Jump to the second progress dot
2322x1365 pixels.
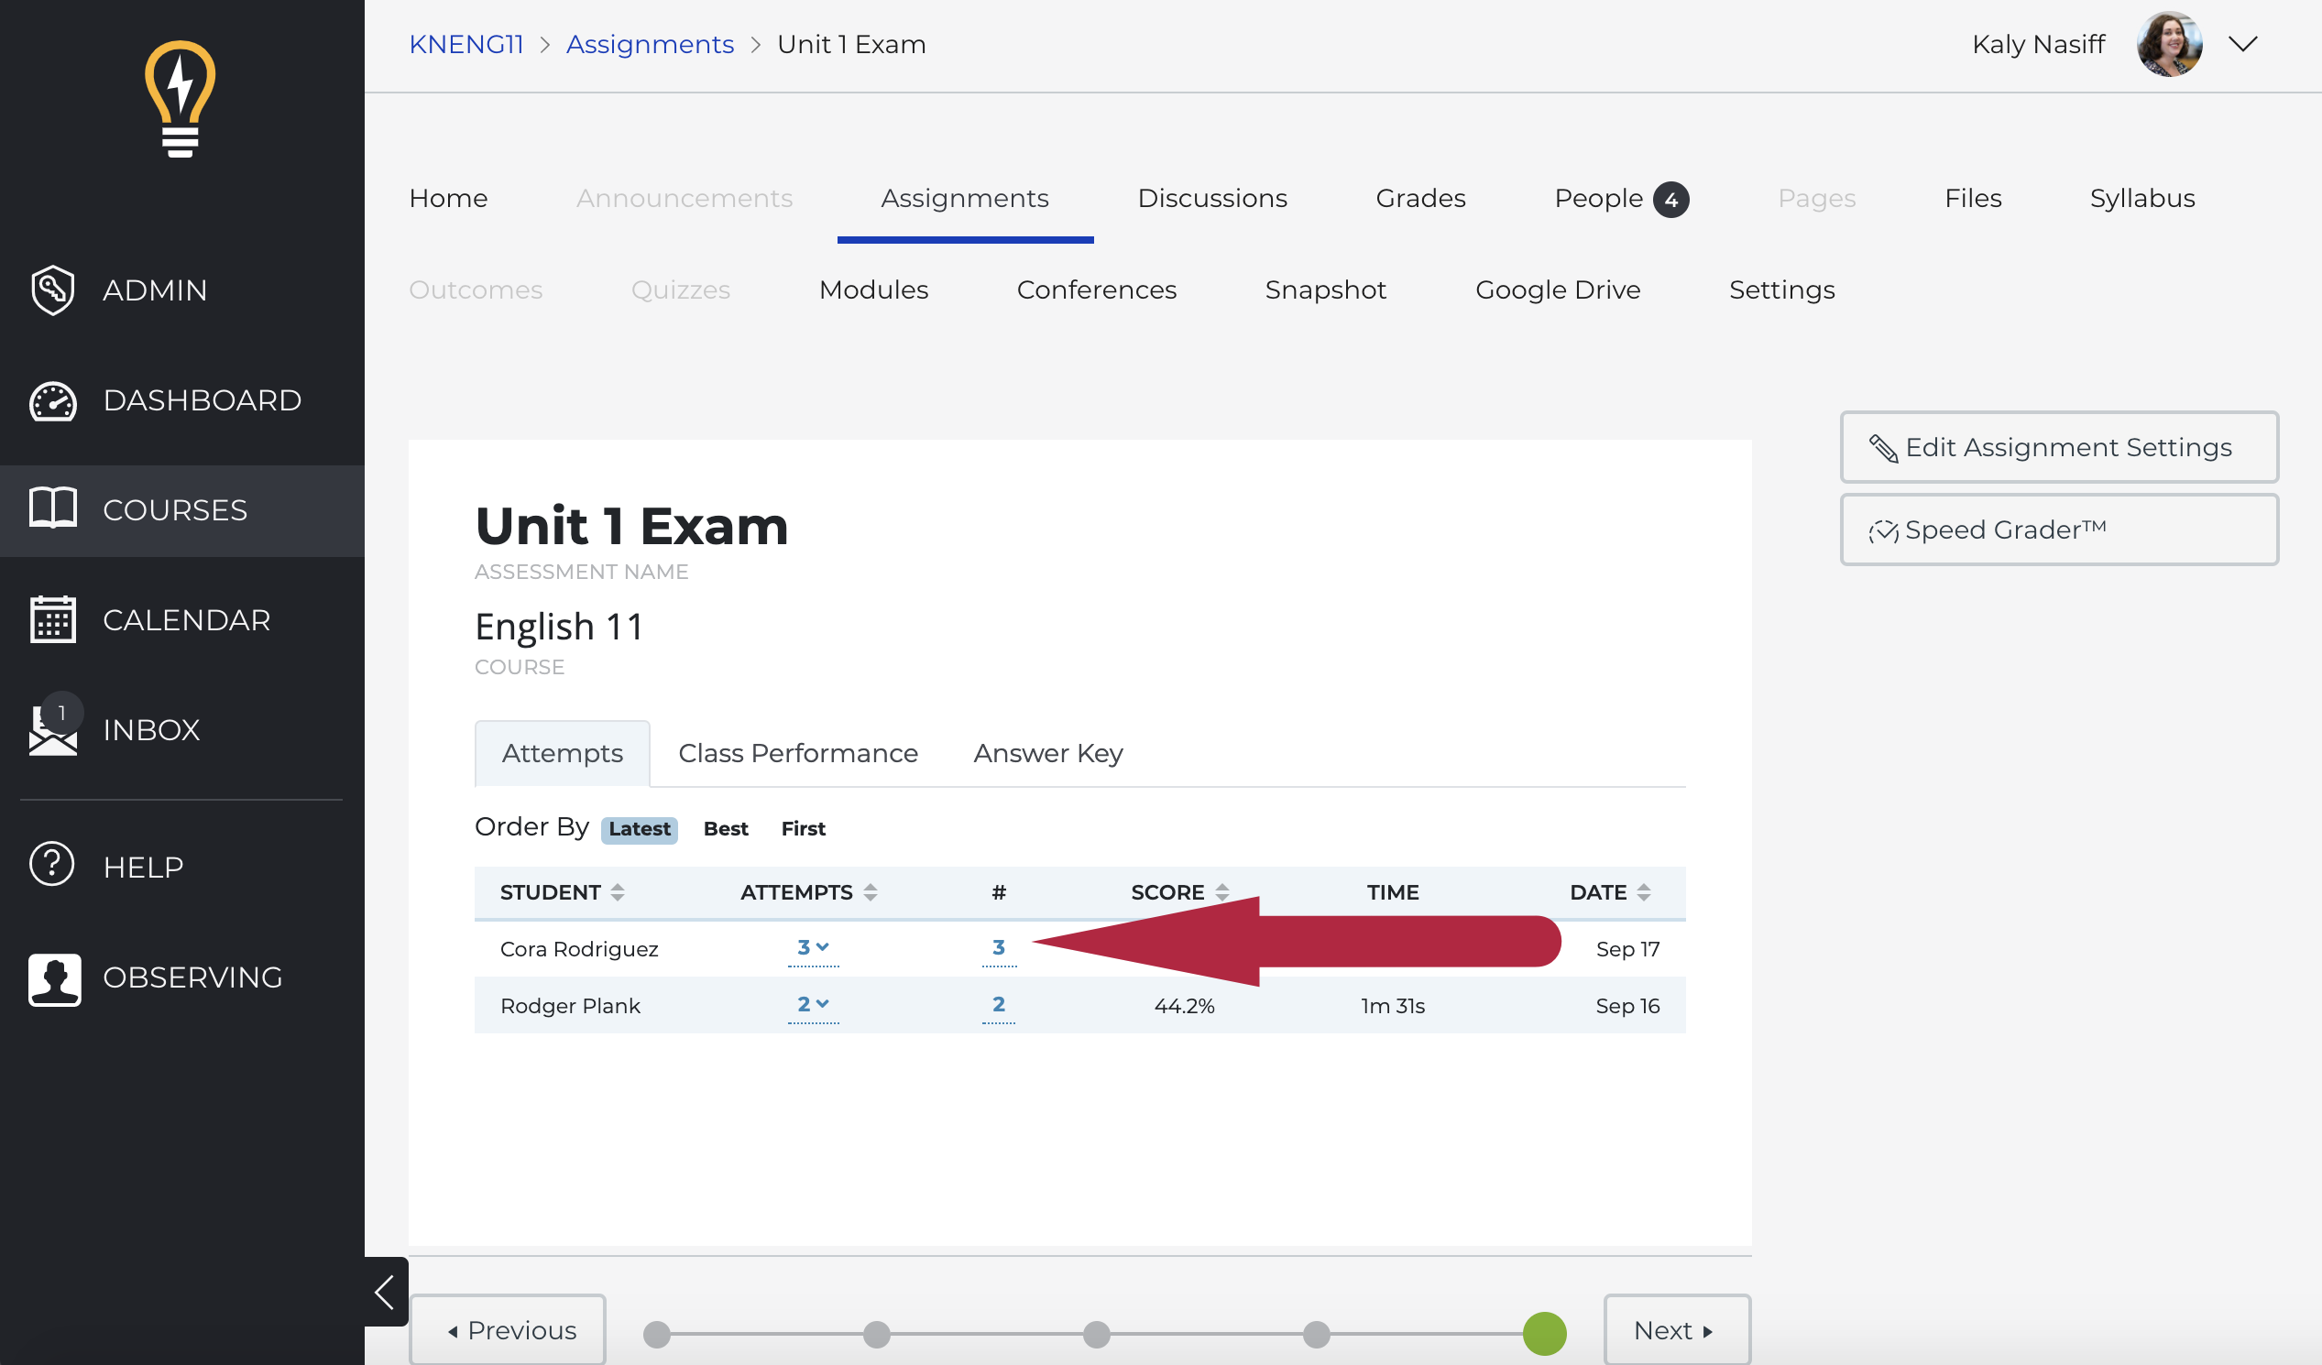click(877, 1335)
